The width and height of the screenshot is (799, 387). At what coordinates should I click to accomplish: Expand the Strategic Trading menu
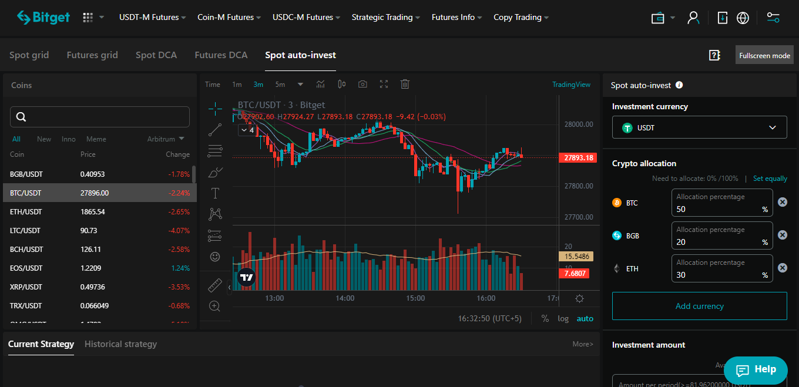[x=386, y=18]
